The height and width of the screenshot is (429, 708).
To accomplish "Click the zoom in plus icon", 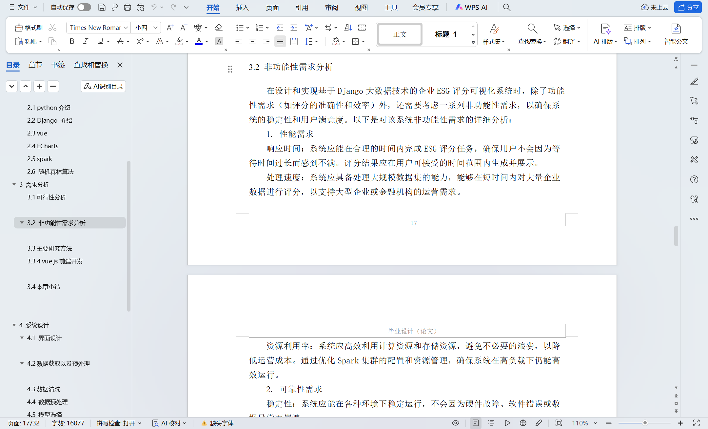I will pyautogui.click(x=680, y=423).
